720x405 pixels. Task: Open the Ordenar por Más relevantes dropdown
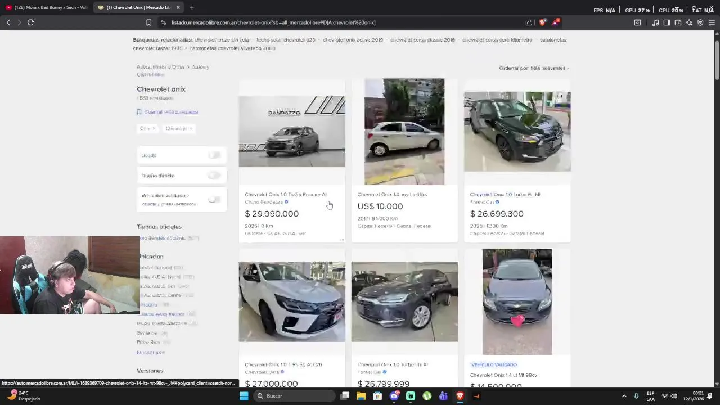[534, 68]
